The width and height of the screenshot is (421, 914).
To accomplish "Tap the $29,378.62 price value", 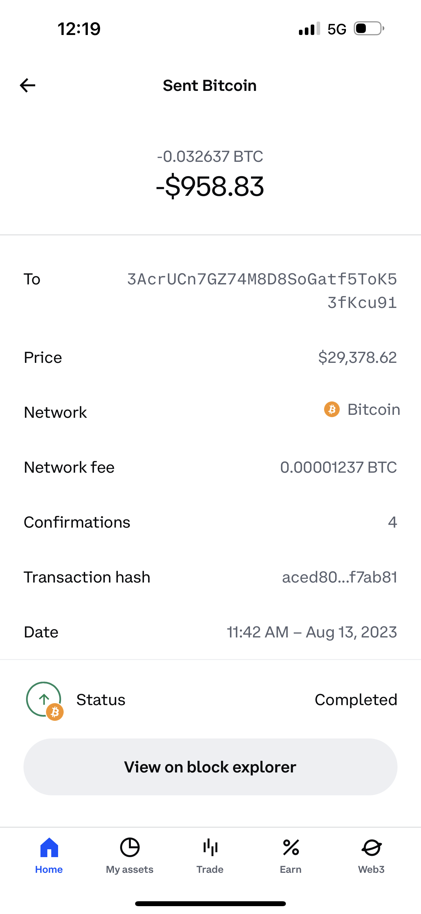I will 357,357.
